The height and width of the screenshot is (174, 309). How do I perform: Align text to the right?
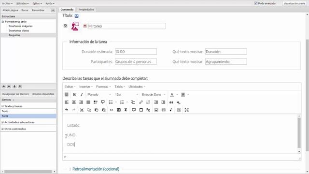click(x=81, y=102)
